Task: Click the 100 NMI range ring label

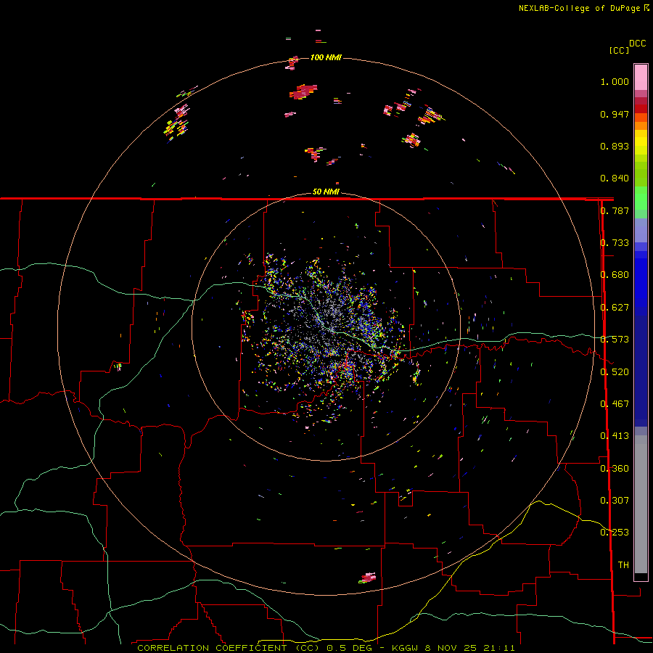Action: click(326, 57)
